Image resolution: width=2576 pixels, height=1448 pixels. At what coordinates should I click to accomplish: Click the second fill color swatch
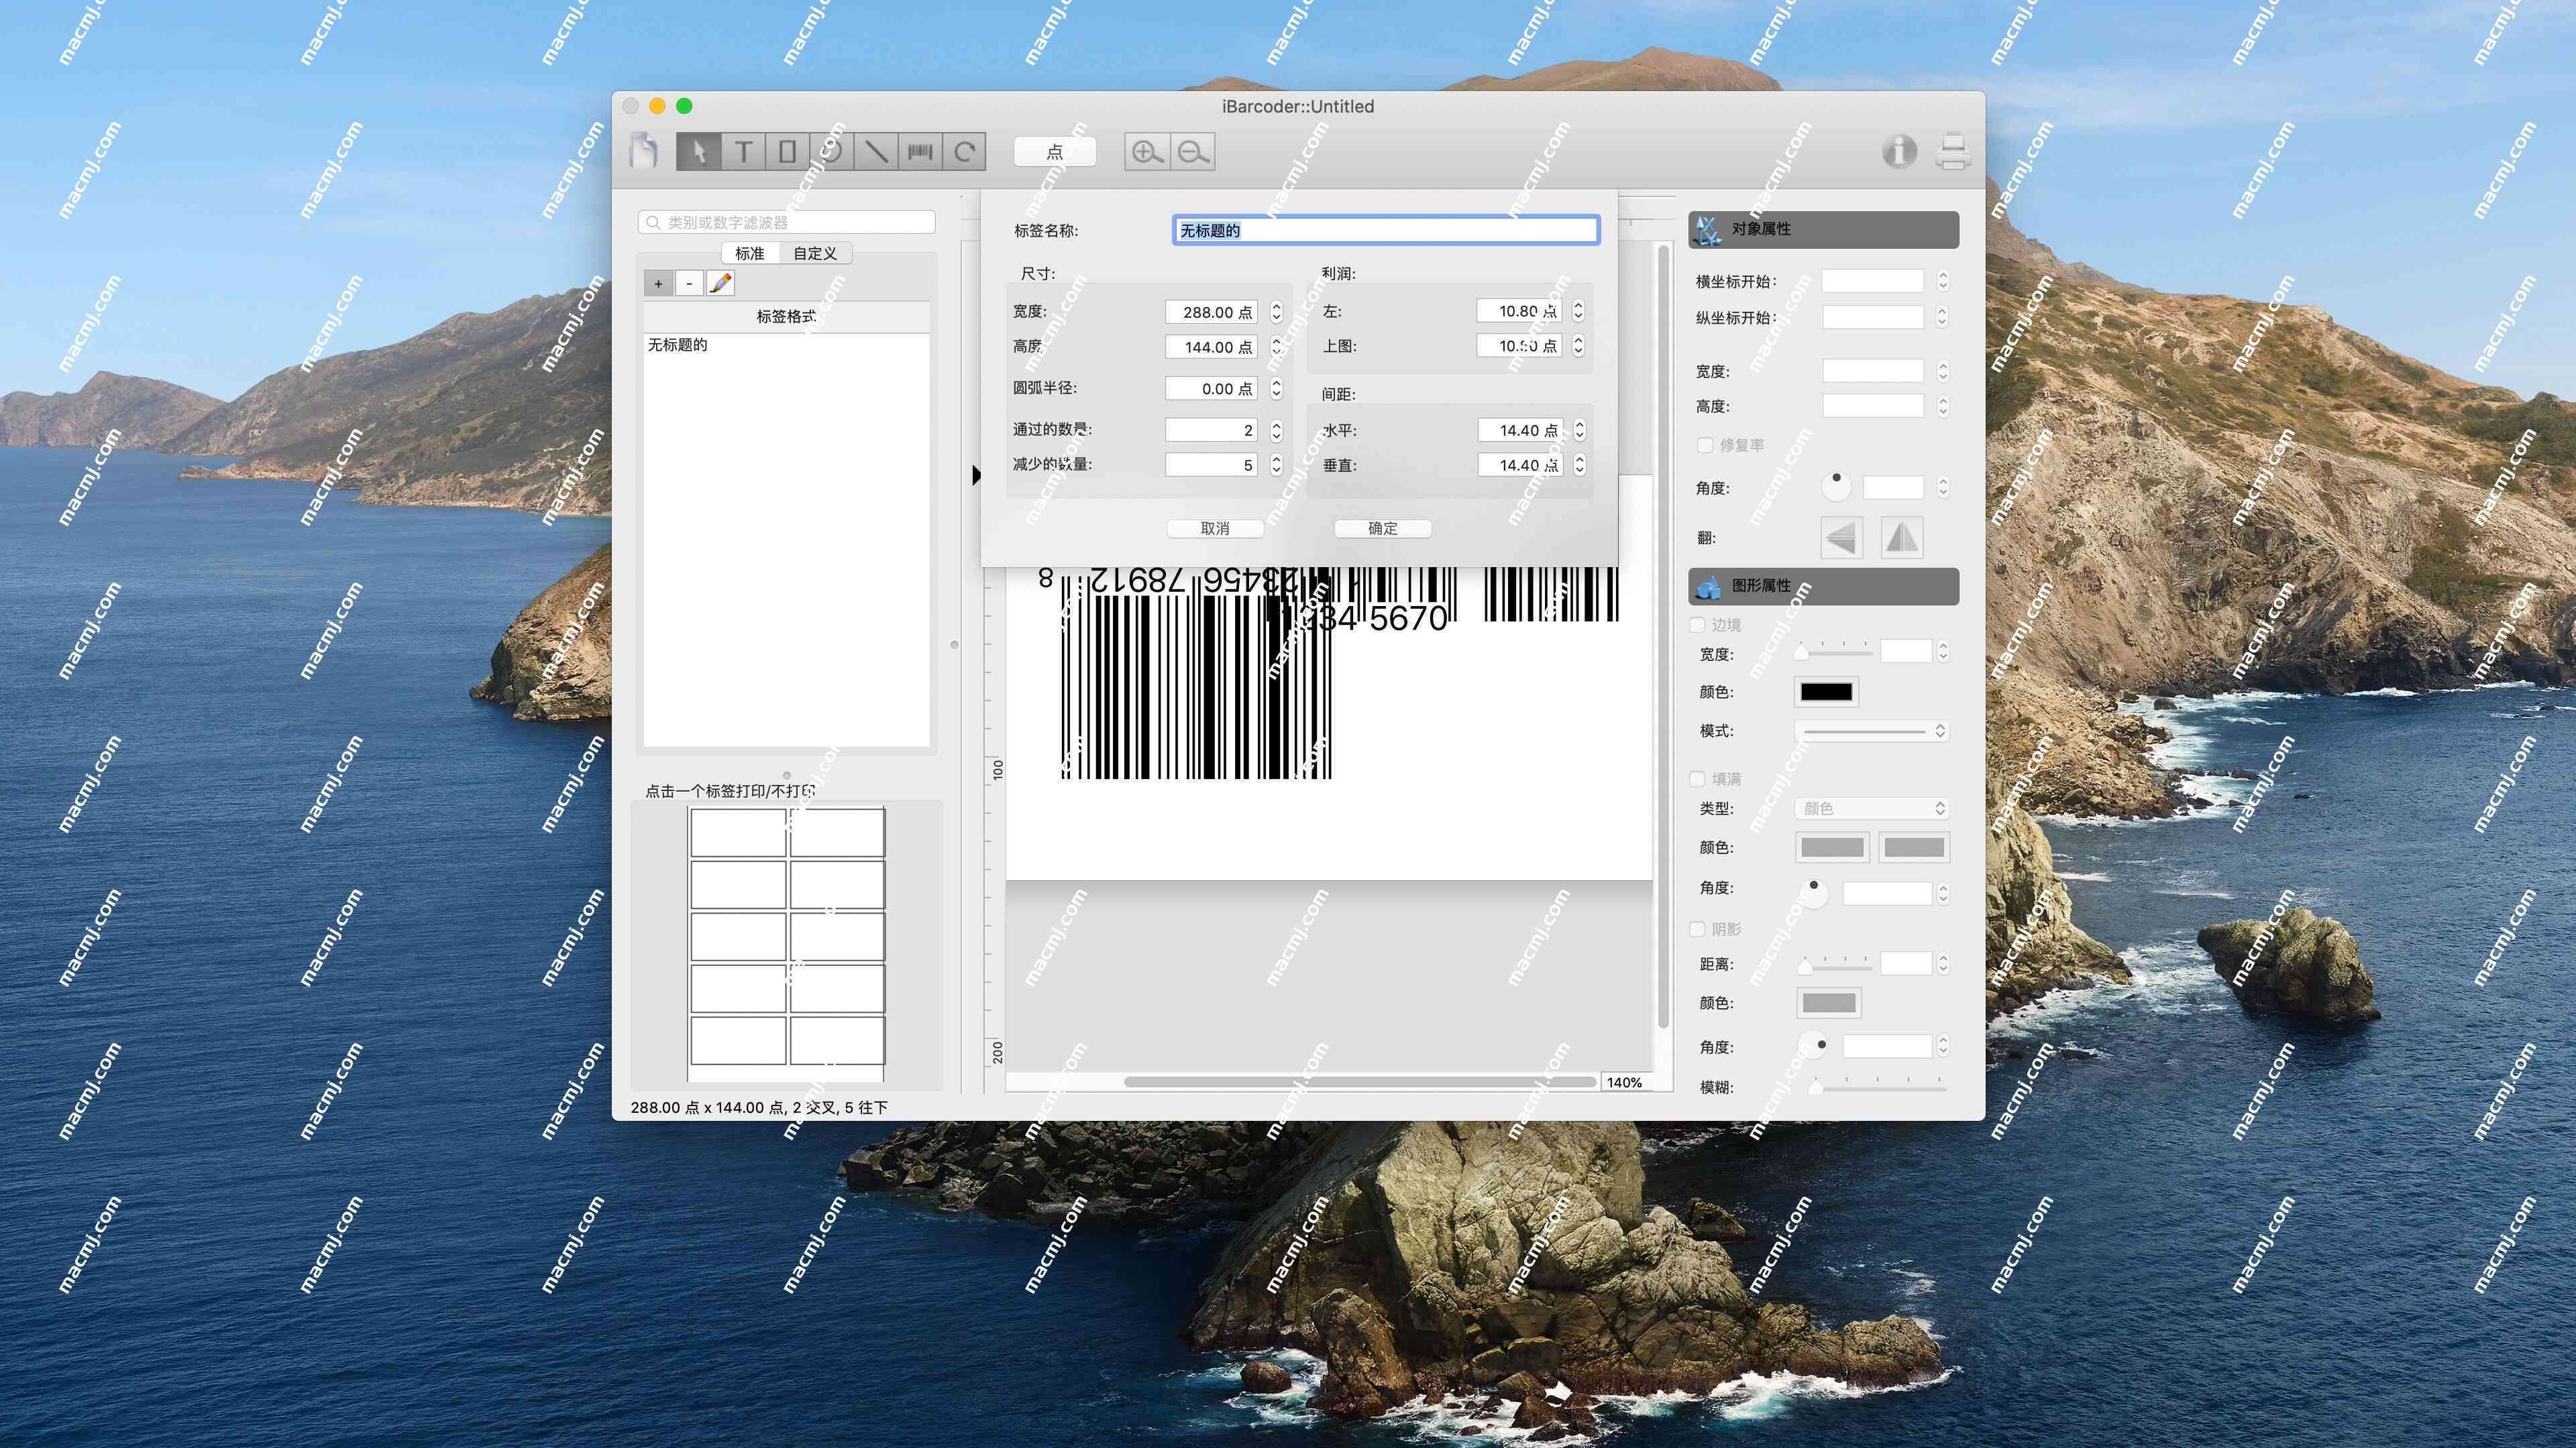click(1914, 847)
